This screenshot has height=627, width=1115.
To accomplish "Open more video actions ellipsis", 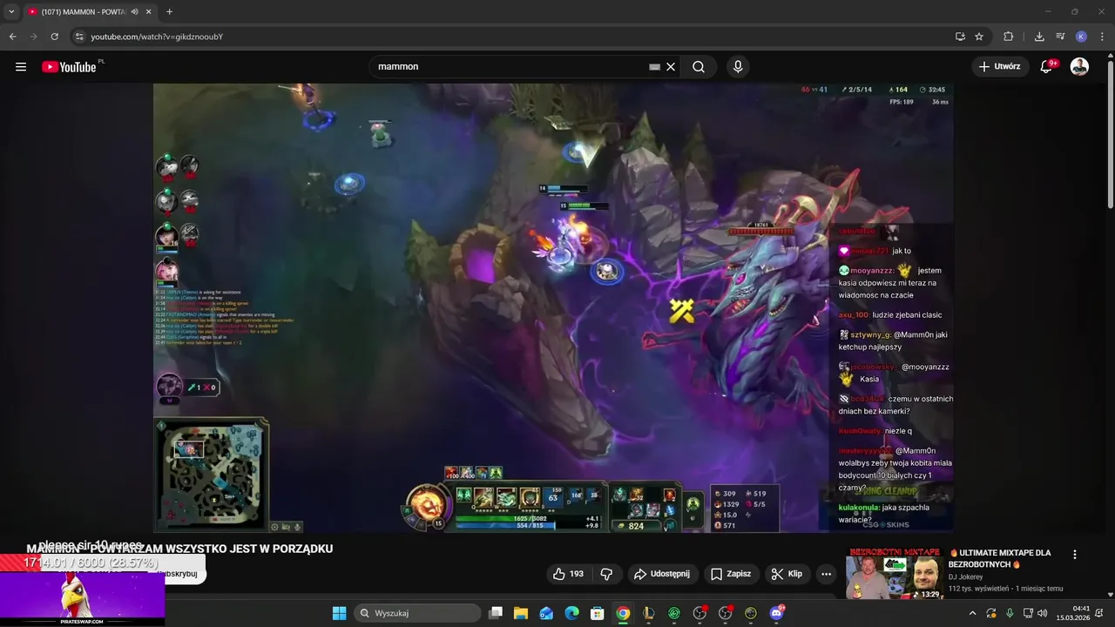I will 826,574.
